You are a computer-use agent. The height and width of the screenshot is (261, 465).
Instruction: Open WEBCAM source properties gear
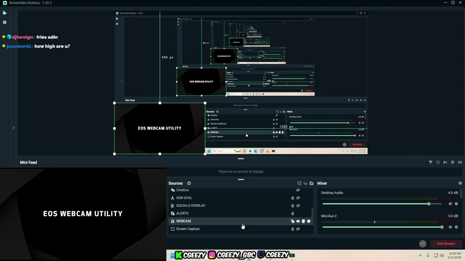[309, 221]
